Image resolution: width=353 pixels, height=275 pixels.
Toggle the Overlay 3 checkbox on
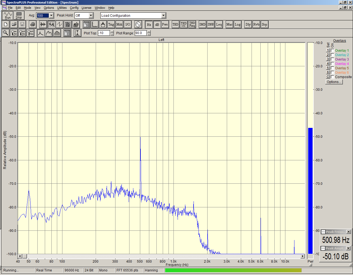333,59
